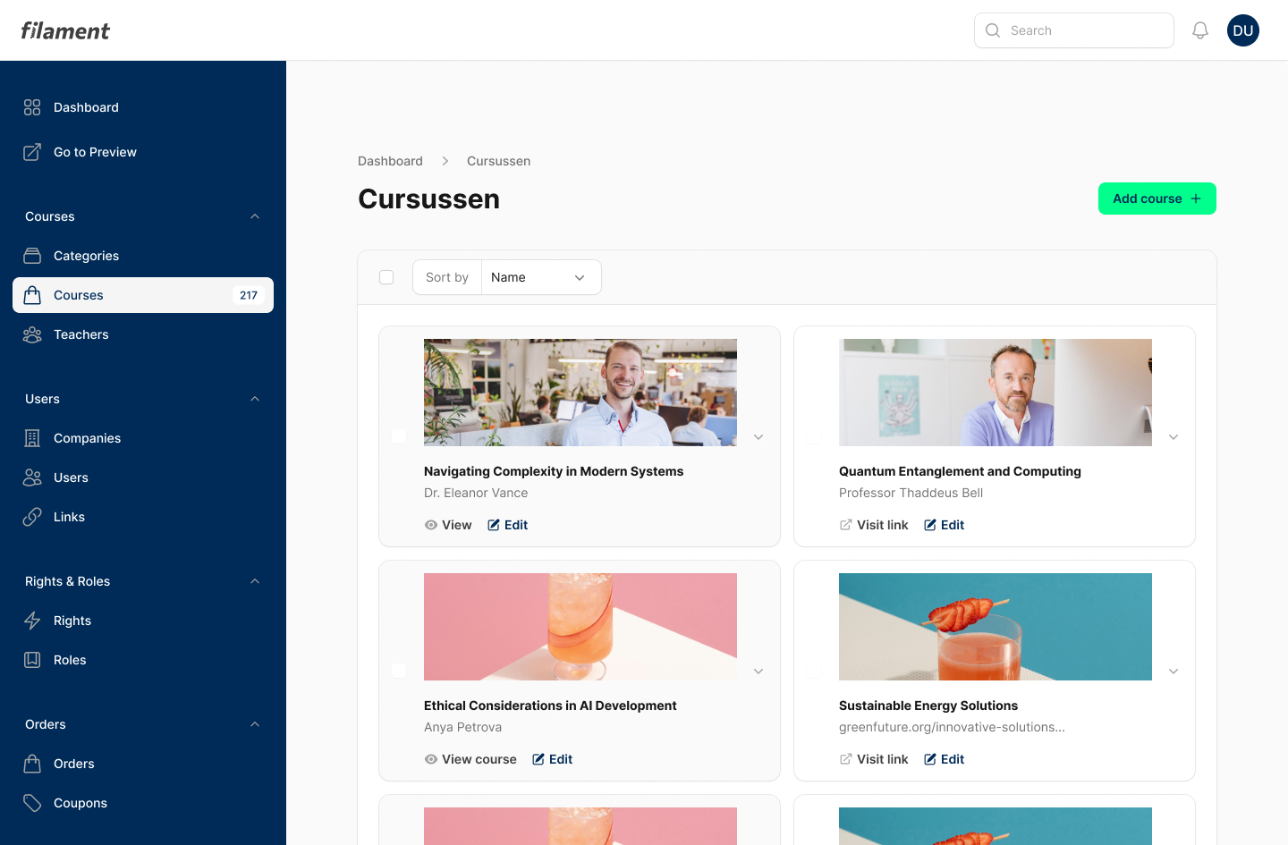This screenshot has width=1288, height=845.
Task: Click the Go to Preview external icon
Action: click(x=32, y=152)
